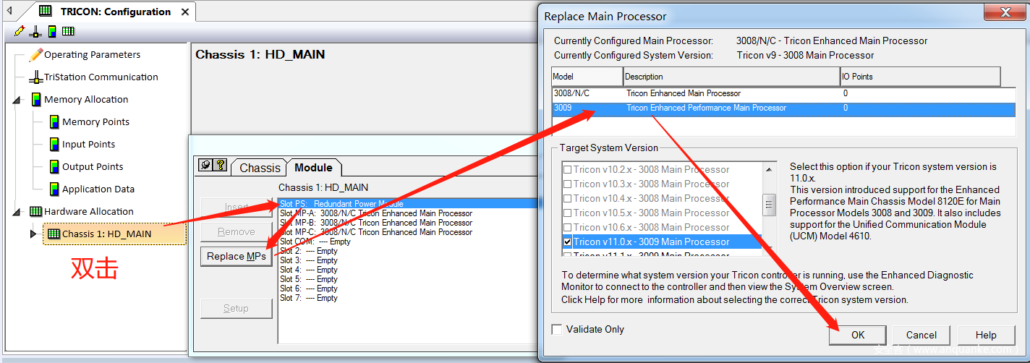The height and width of the screenshot is (363, 1030).
Task: Click the tab scroll-left arrow near TRICON tab
Action: click(x=9, y=11)
